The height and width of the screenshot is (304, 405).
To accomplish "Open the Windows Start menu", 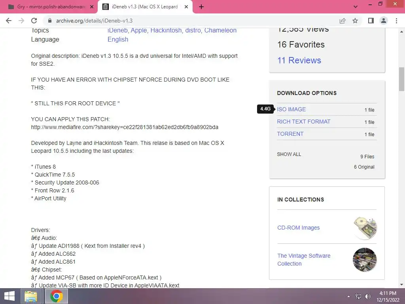I will tap(9, 296).
